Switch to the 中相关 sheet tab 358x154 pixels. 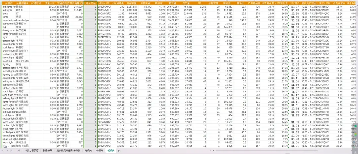point(99,151)
